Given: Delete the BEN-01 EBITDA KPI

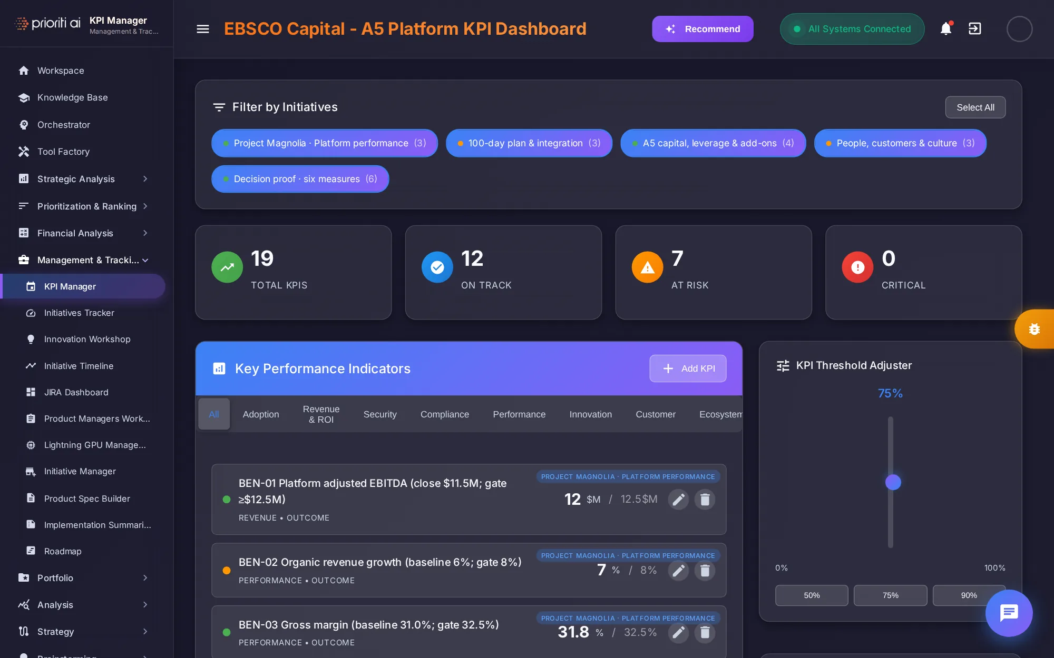Looking at the screenshot, I should (x=705, y=499).
